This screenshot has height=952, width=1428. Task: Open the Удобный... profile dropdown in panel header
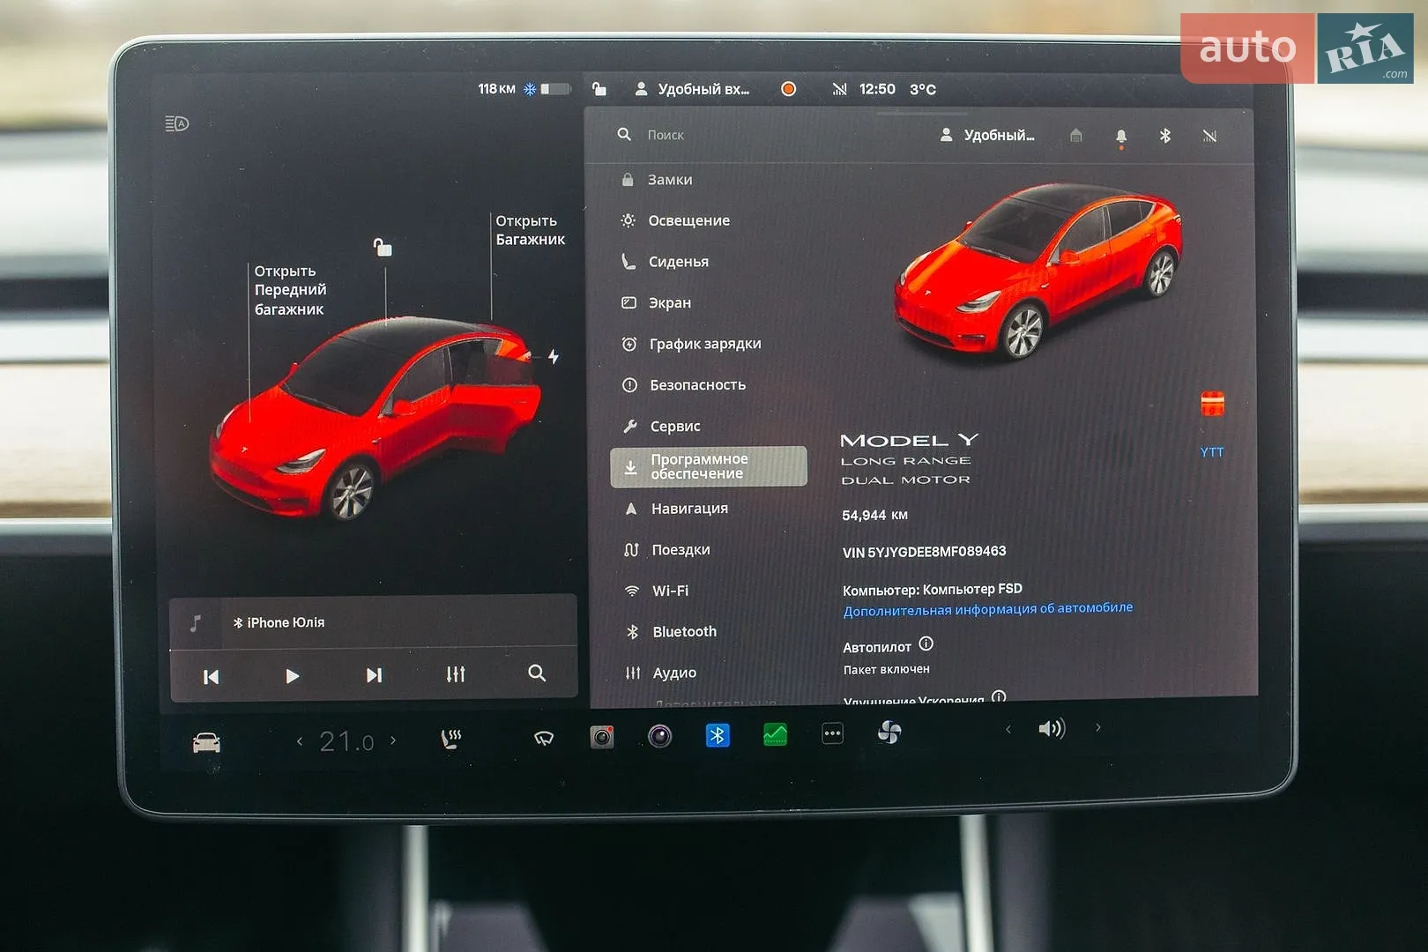[x=987, y=135]
